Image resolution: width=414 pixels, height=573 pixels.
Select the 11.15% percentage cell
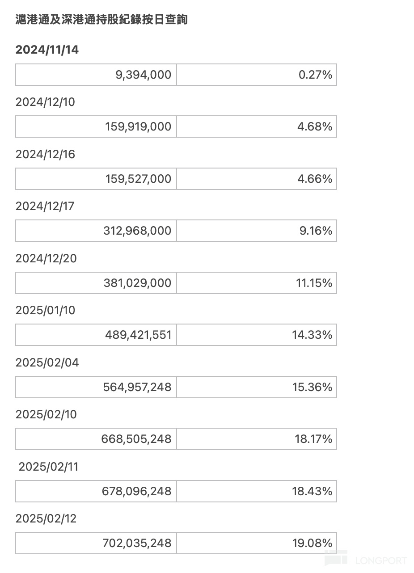tap(257, 283)
